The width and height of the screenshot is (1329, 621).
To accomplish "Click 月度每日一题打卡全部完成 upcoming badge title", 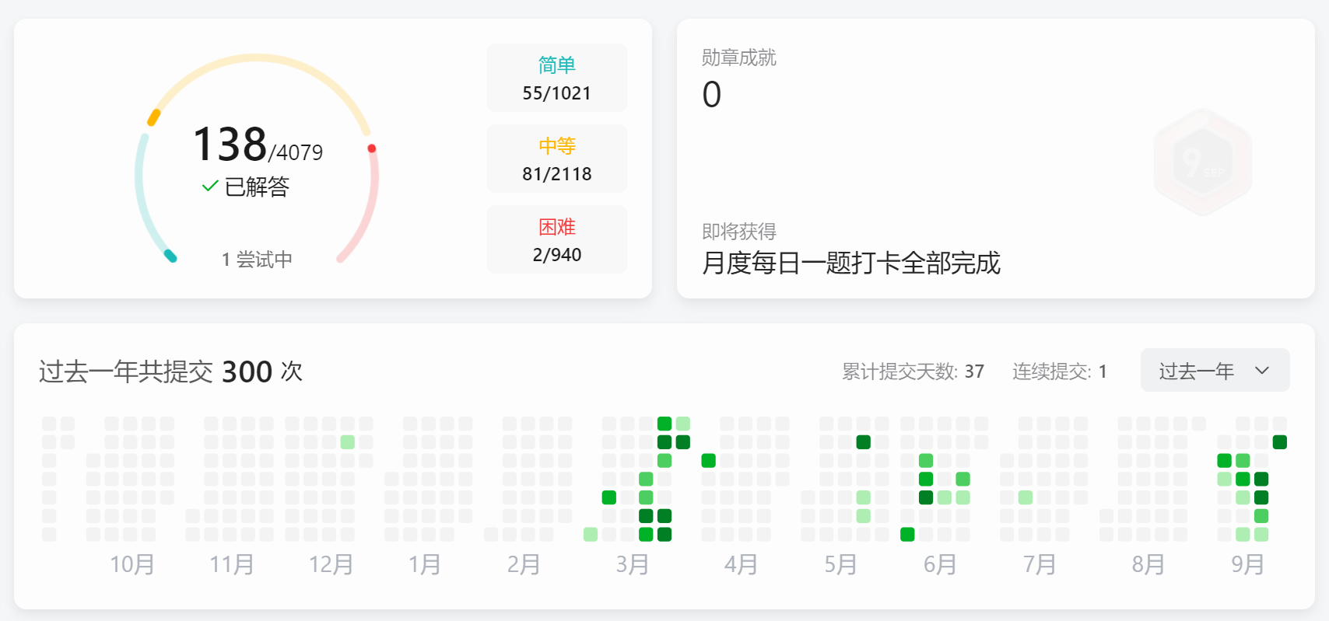I will click(x=850, y=263).
